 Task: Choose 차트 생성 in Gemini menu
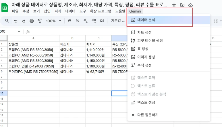[169, 32]
